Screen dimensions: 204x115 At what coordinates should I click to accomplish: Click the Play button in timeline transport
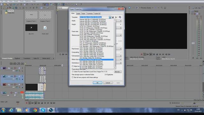[36, 103]
